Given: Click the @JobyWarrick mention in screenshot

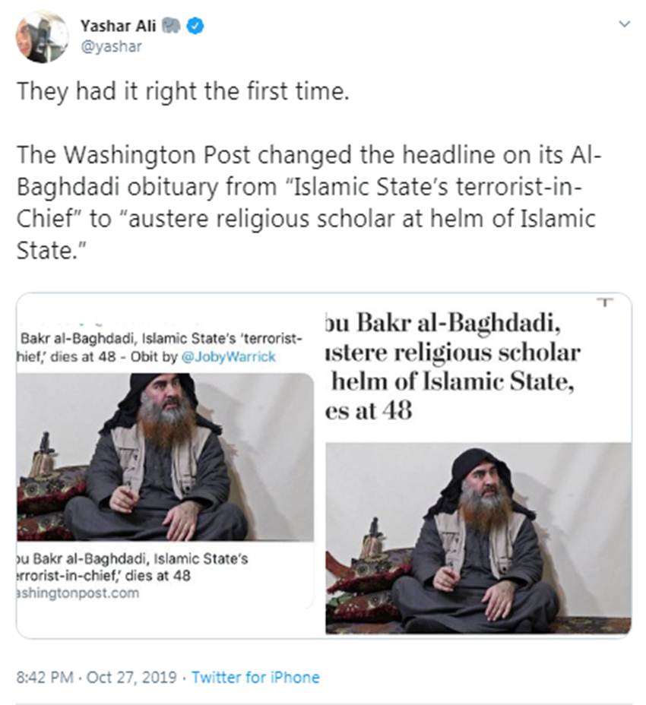Looking at the screenshot, I should pos(228,357).
